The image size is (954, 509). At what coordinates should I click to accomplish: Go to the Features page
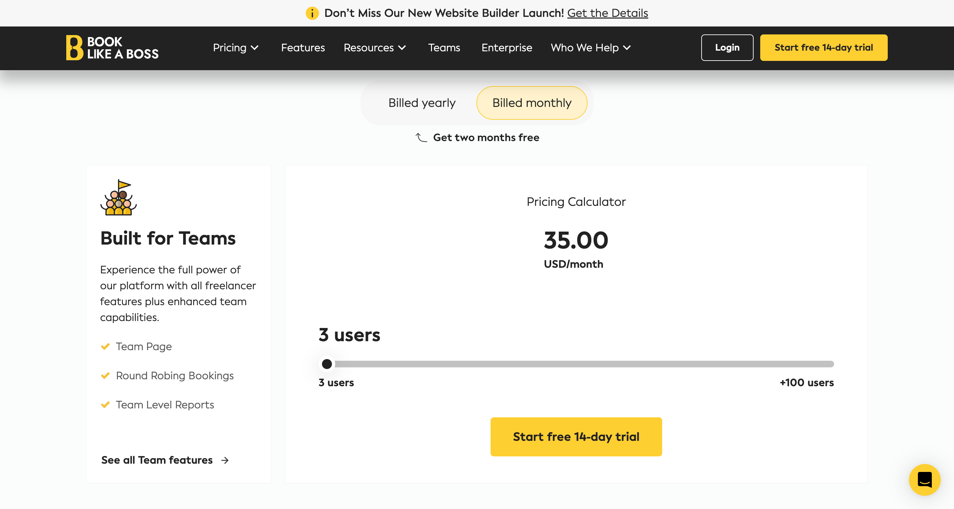(x=302, y=48)
